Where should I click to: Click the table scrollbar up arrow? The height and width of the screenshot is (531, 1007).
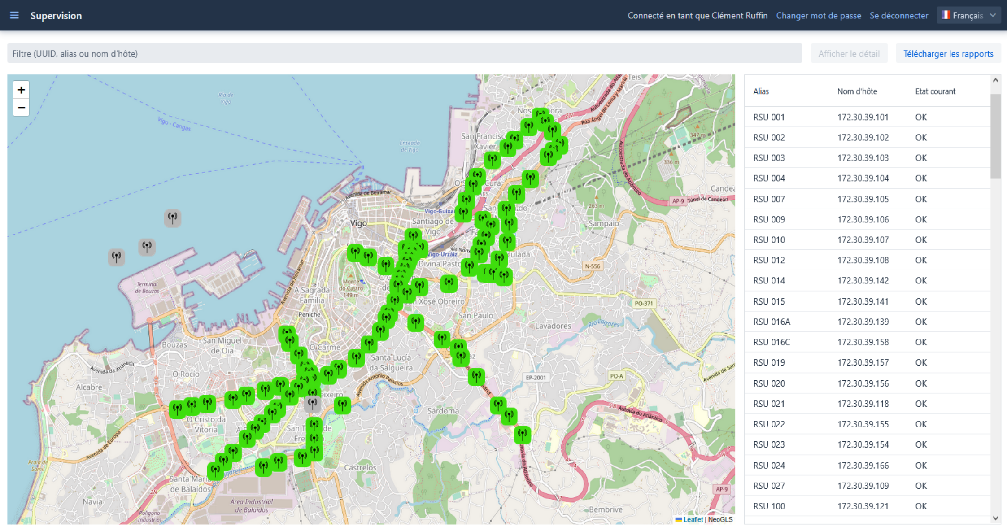coord(995,80)
